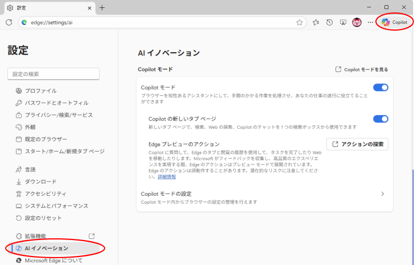Open the Copilot モードを見る link

362,70
